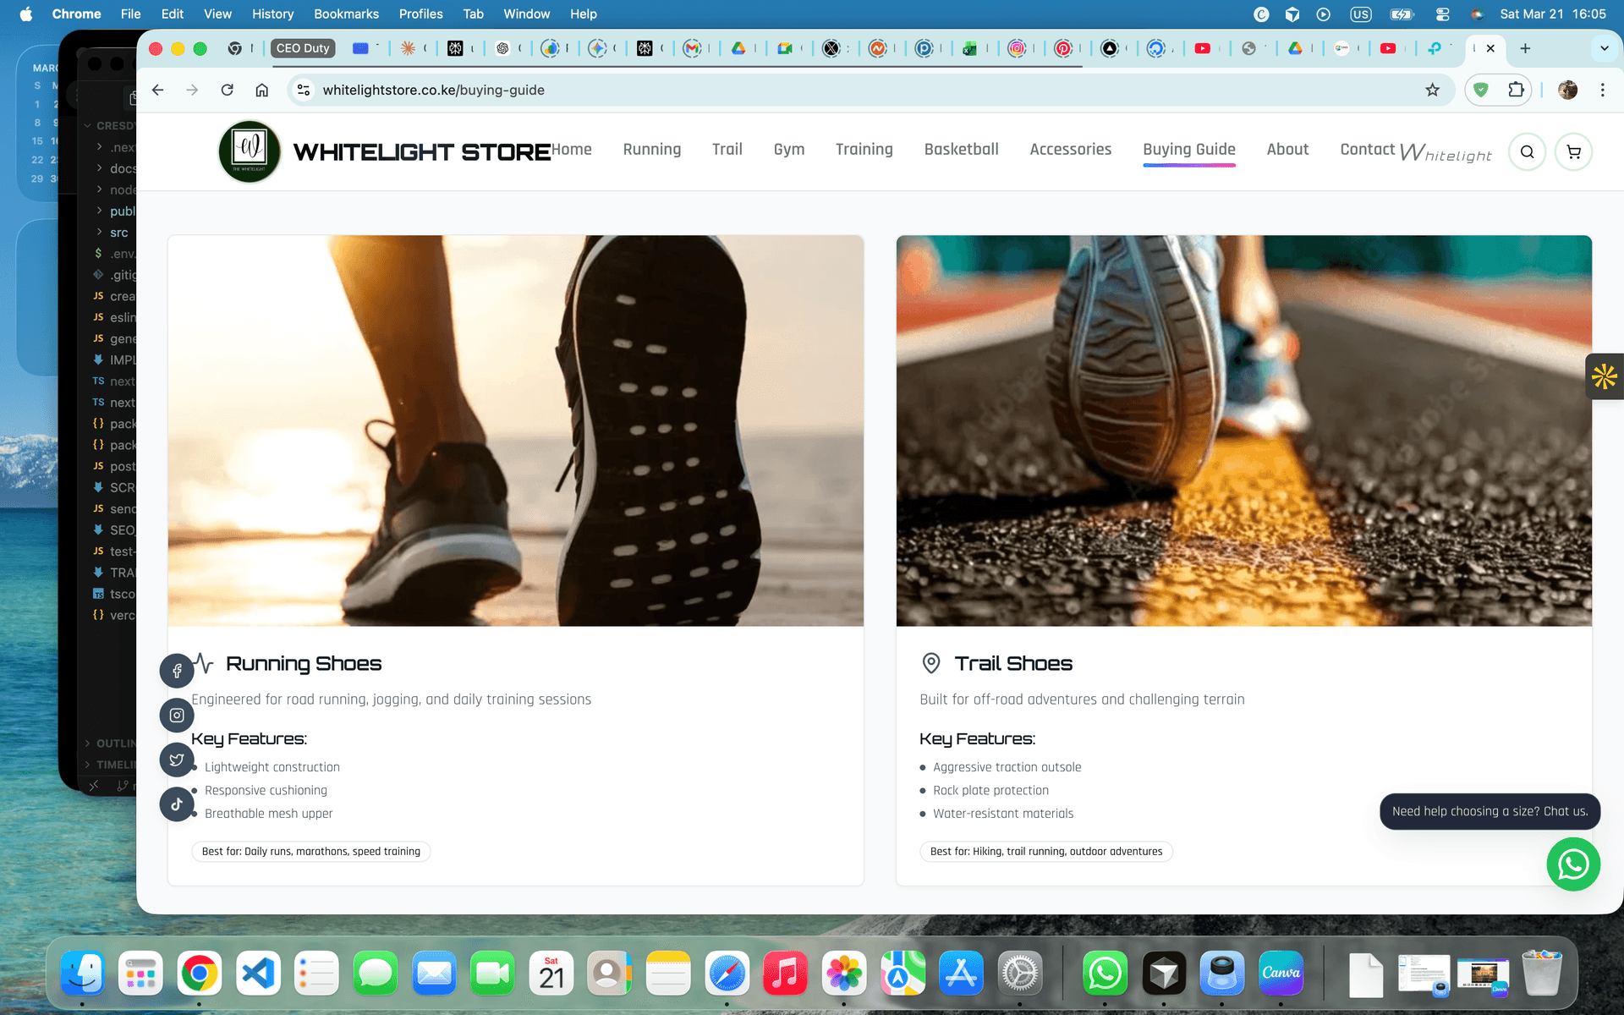Open the History menu in menu bar
Viewport: 1624px width, 1015px height.
point(272,14)
